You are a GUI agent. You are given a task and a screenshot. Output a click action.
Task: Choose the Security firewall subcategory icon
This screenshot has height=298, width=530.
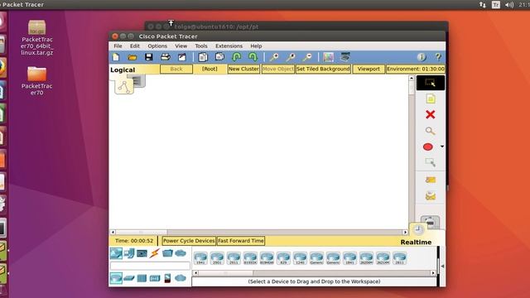(167, 278)
